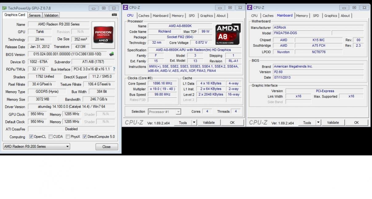This screenshot has height=199, width=372.
Task: Click the BIOS save chip icon in GPU-Z
Action: point(111,54)
